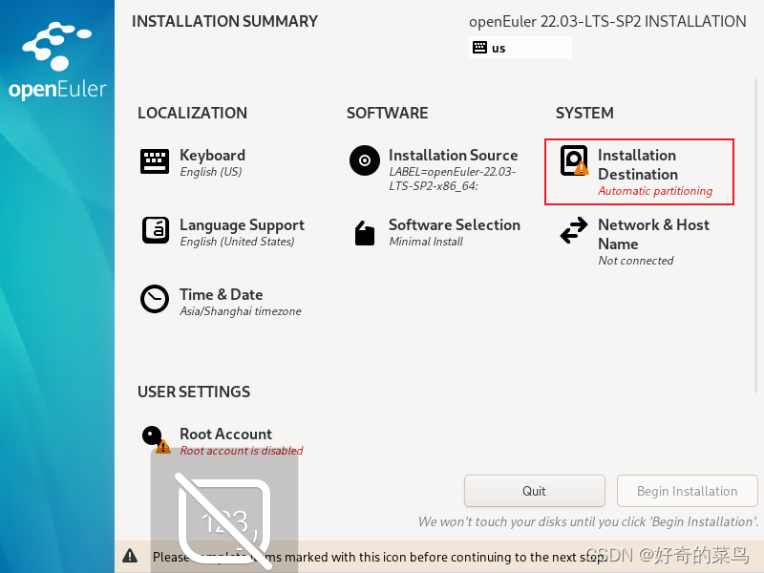The width and height of the screenshot is (764, 573).
Task: Click the Network & Host Name arrows icon
Action: tap(574, 230)
